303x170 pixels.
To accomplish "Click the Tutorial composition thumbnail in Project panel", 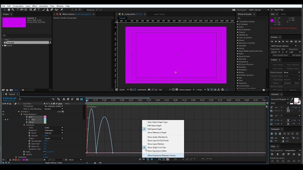I will (x=14, y=22).
